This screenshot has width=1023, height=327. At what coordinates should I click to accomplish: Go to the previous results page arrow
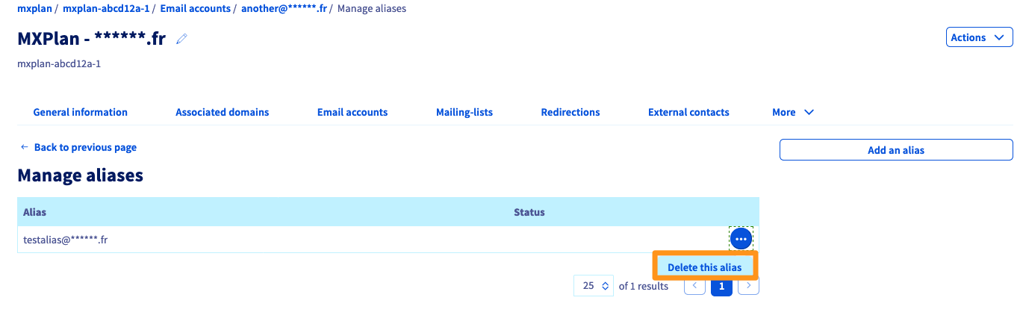point(694,286)
